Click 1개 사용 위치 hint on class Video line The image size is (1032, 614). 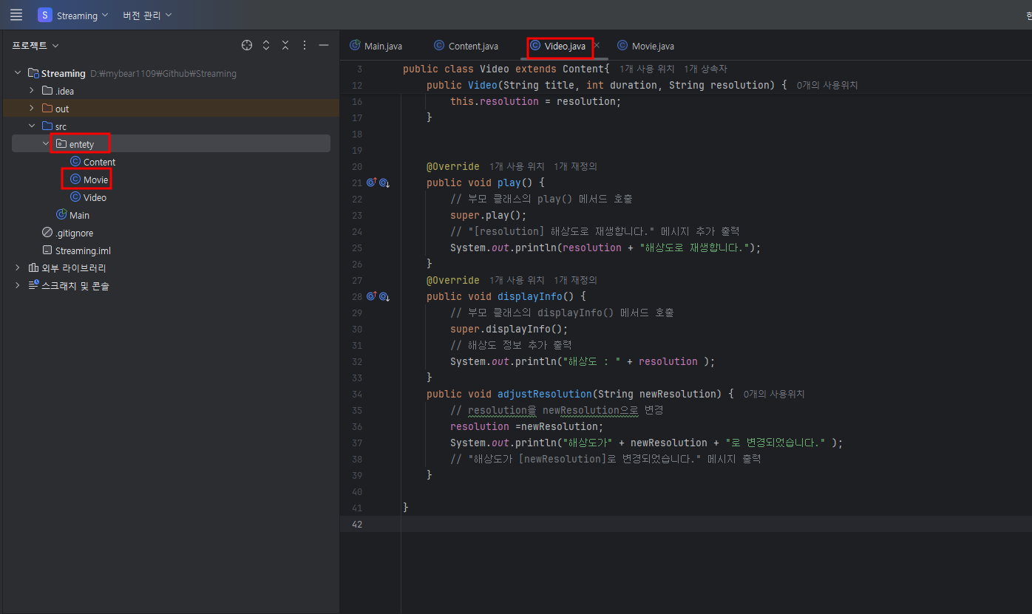point(647,69)
